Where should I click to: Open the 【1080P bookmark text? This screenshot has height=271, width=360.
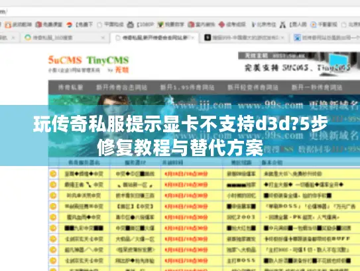(145, 25)
